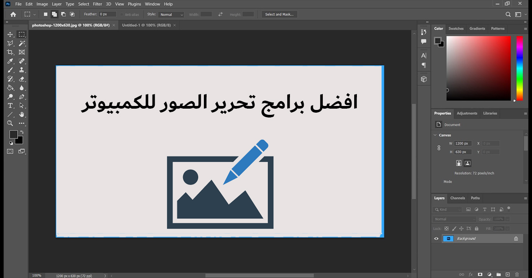This screenshot has height=278, width=532.
Task: Close the photoshop-1200x630.jpg document tab
Action: tap(114, 25)
